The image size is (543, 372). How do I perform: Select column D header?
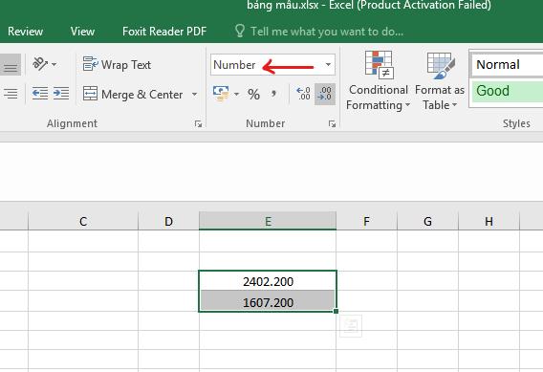click(168, 221)
